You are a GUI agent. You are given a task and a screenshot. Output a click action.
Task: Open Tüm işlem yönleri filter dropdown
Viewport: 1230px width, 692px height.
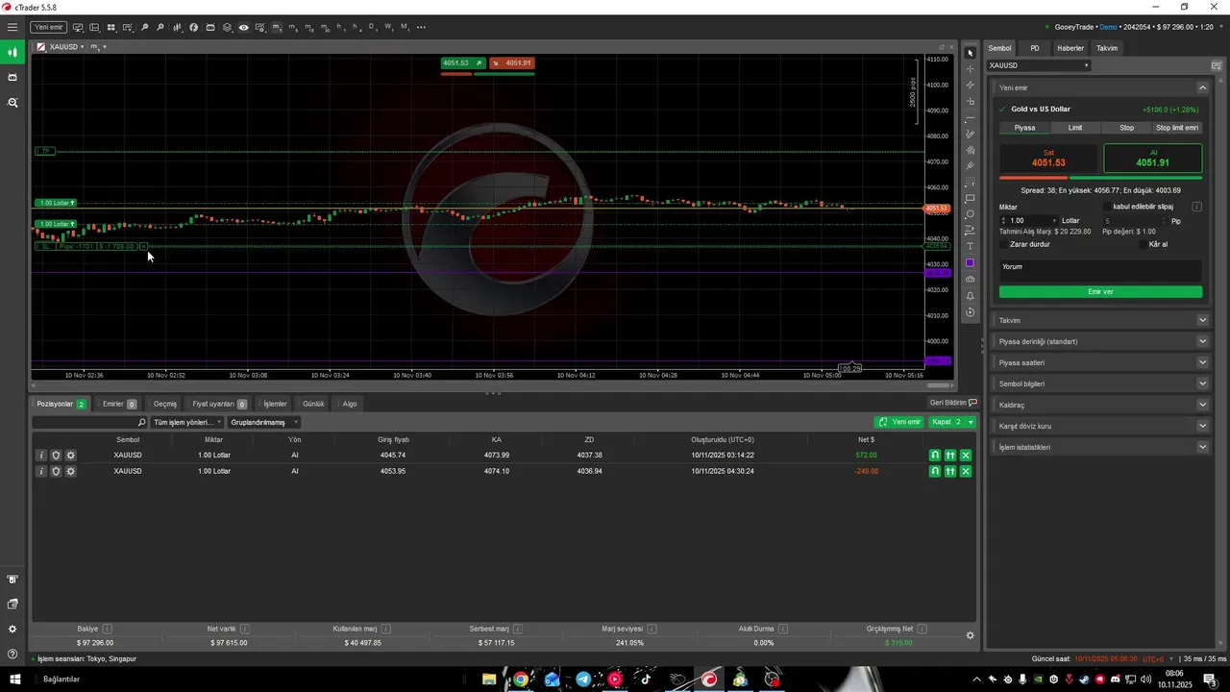coord(187,422)
